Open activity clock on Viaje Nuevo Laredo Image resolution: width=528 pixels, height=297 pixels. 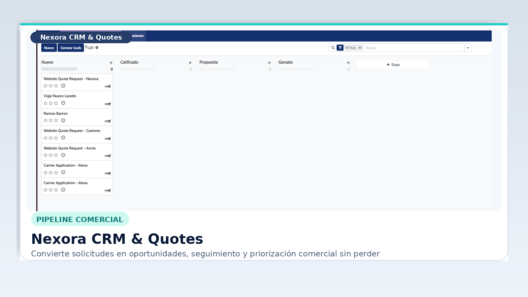point(63,103)
